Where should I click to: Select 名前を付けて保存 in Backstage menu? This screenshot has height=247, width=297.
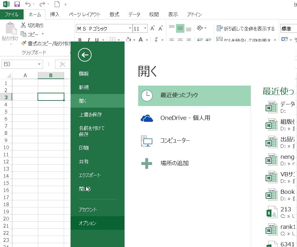[97, 131]
